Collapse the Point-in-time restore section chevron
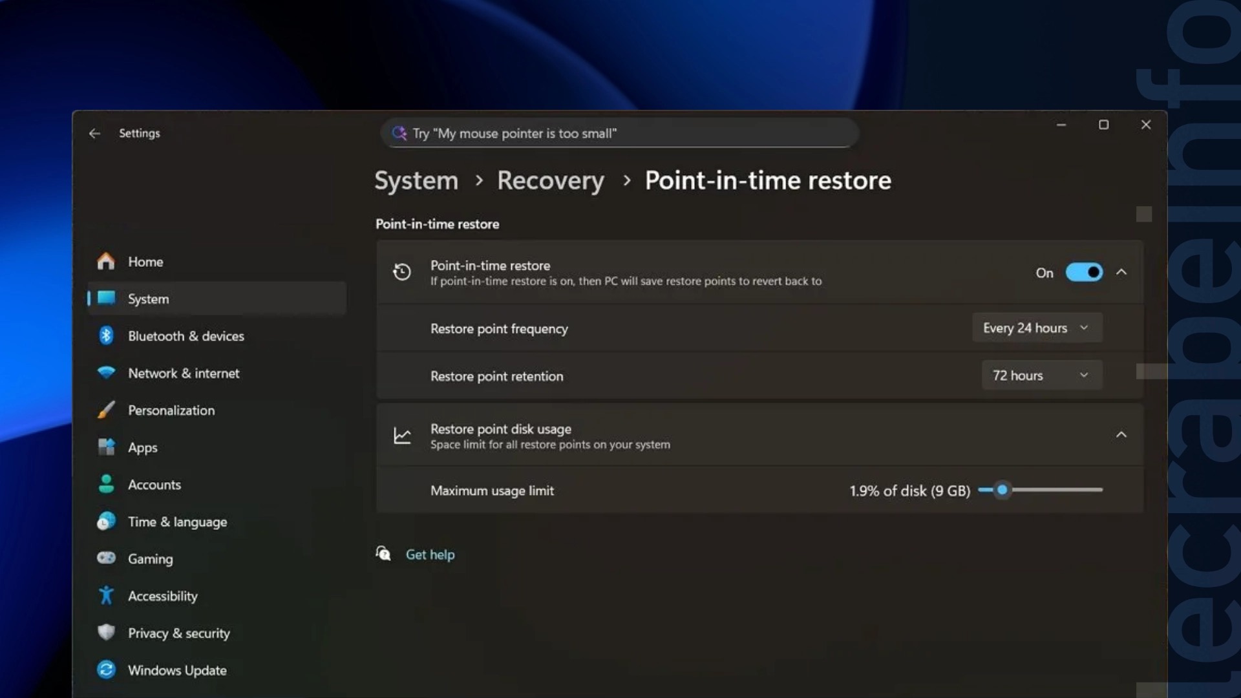The width and height of the screenshot is (1241, 698). [x=1121, y=272]
